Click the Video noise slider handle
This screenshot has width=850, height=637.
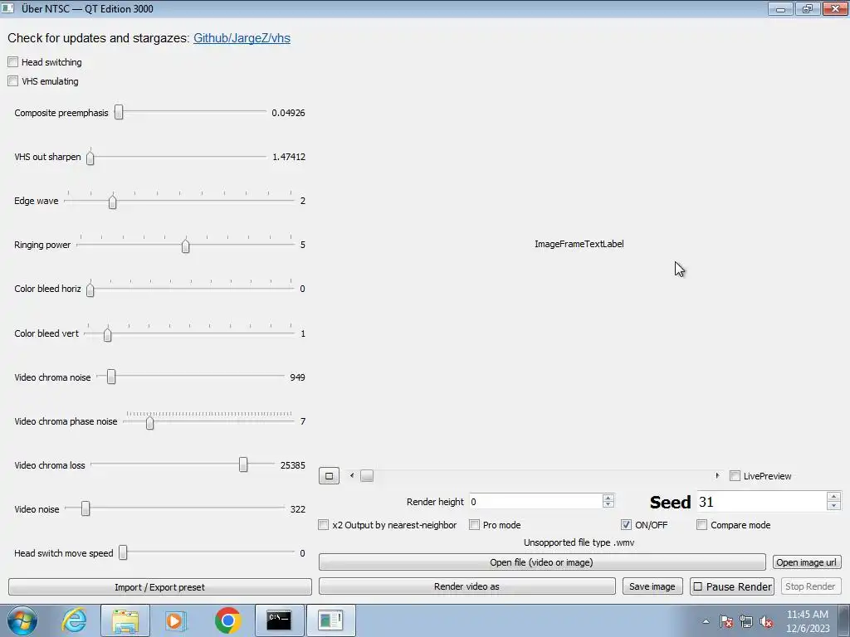point(85,508)
